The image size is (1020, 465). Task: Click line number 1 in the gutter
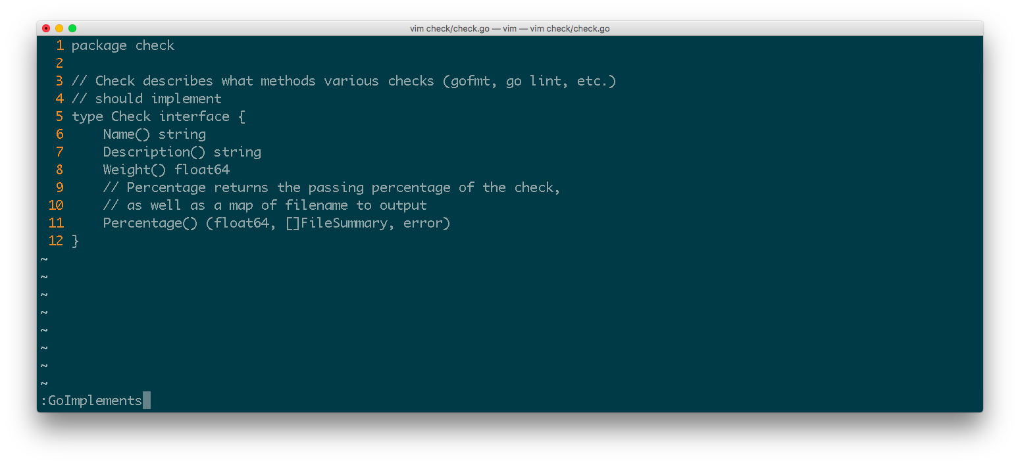pyautogui.click(x=60, y=45)
